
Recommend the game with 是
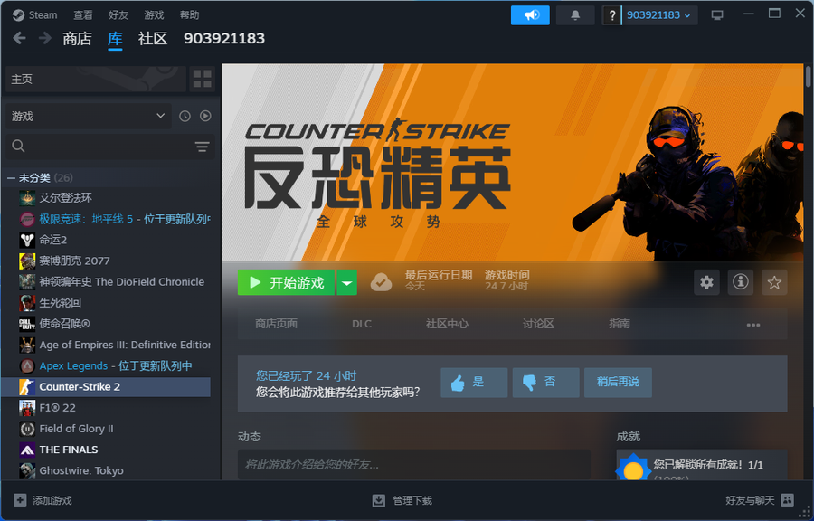474,383
